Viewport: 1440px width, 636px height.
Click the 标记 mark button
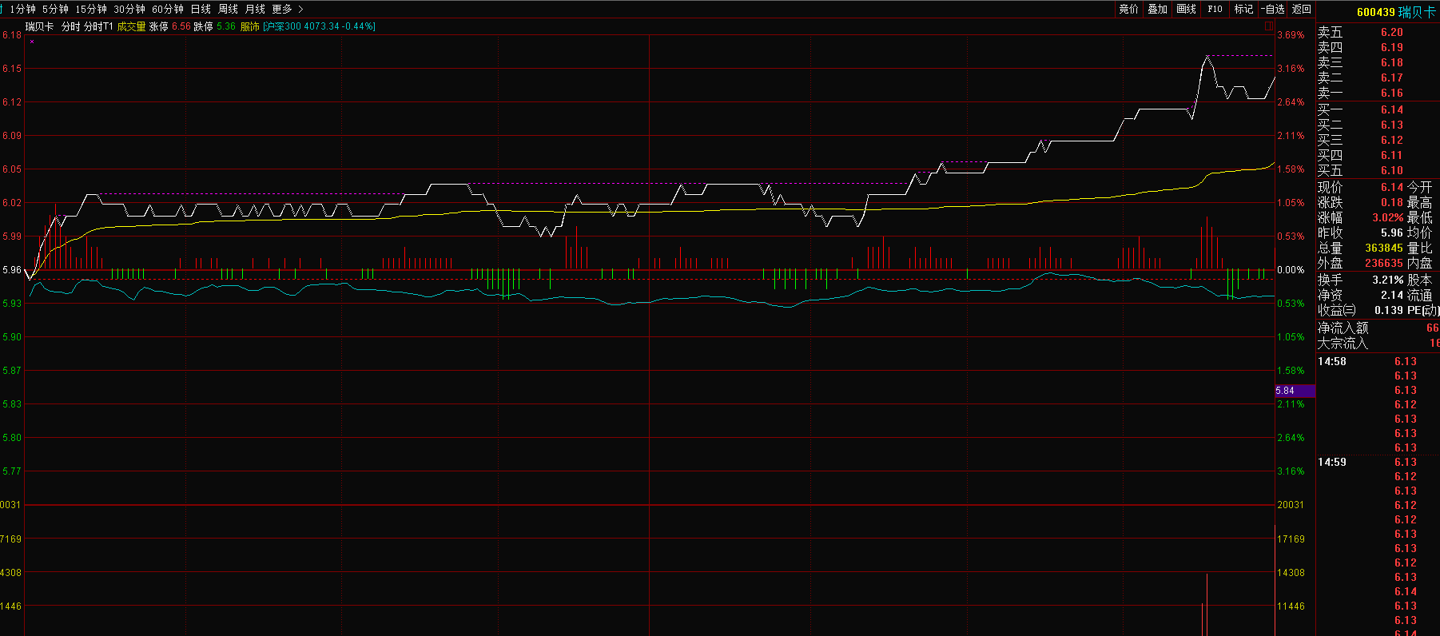(x=1243, y=9)
